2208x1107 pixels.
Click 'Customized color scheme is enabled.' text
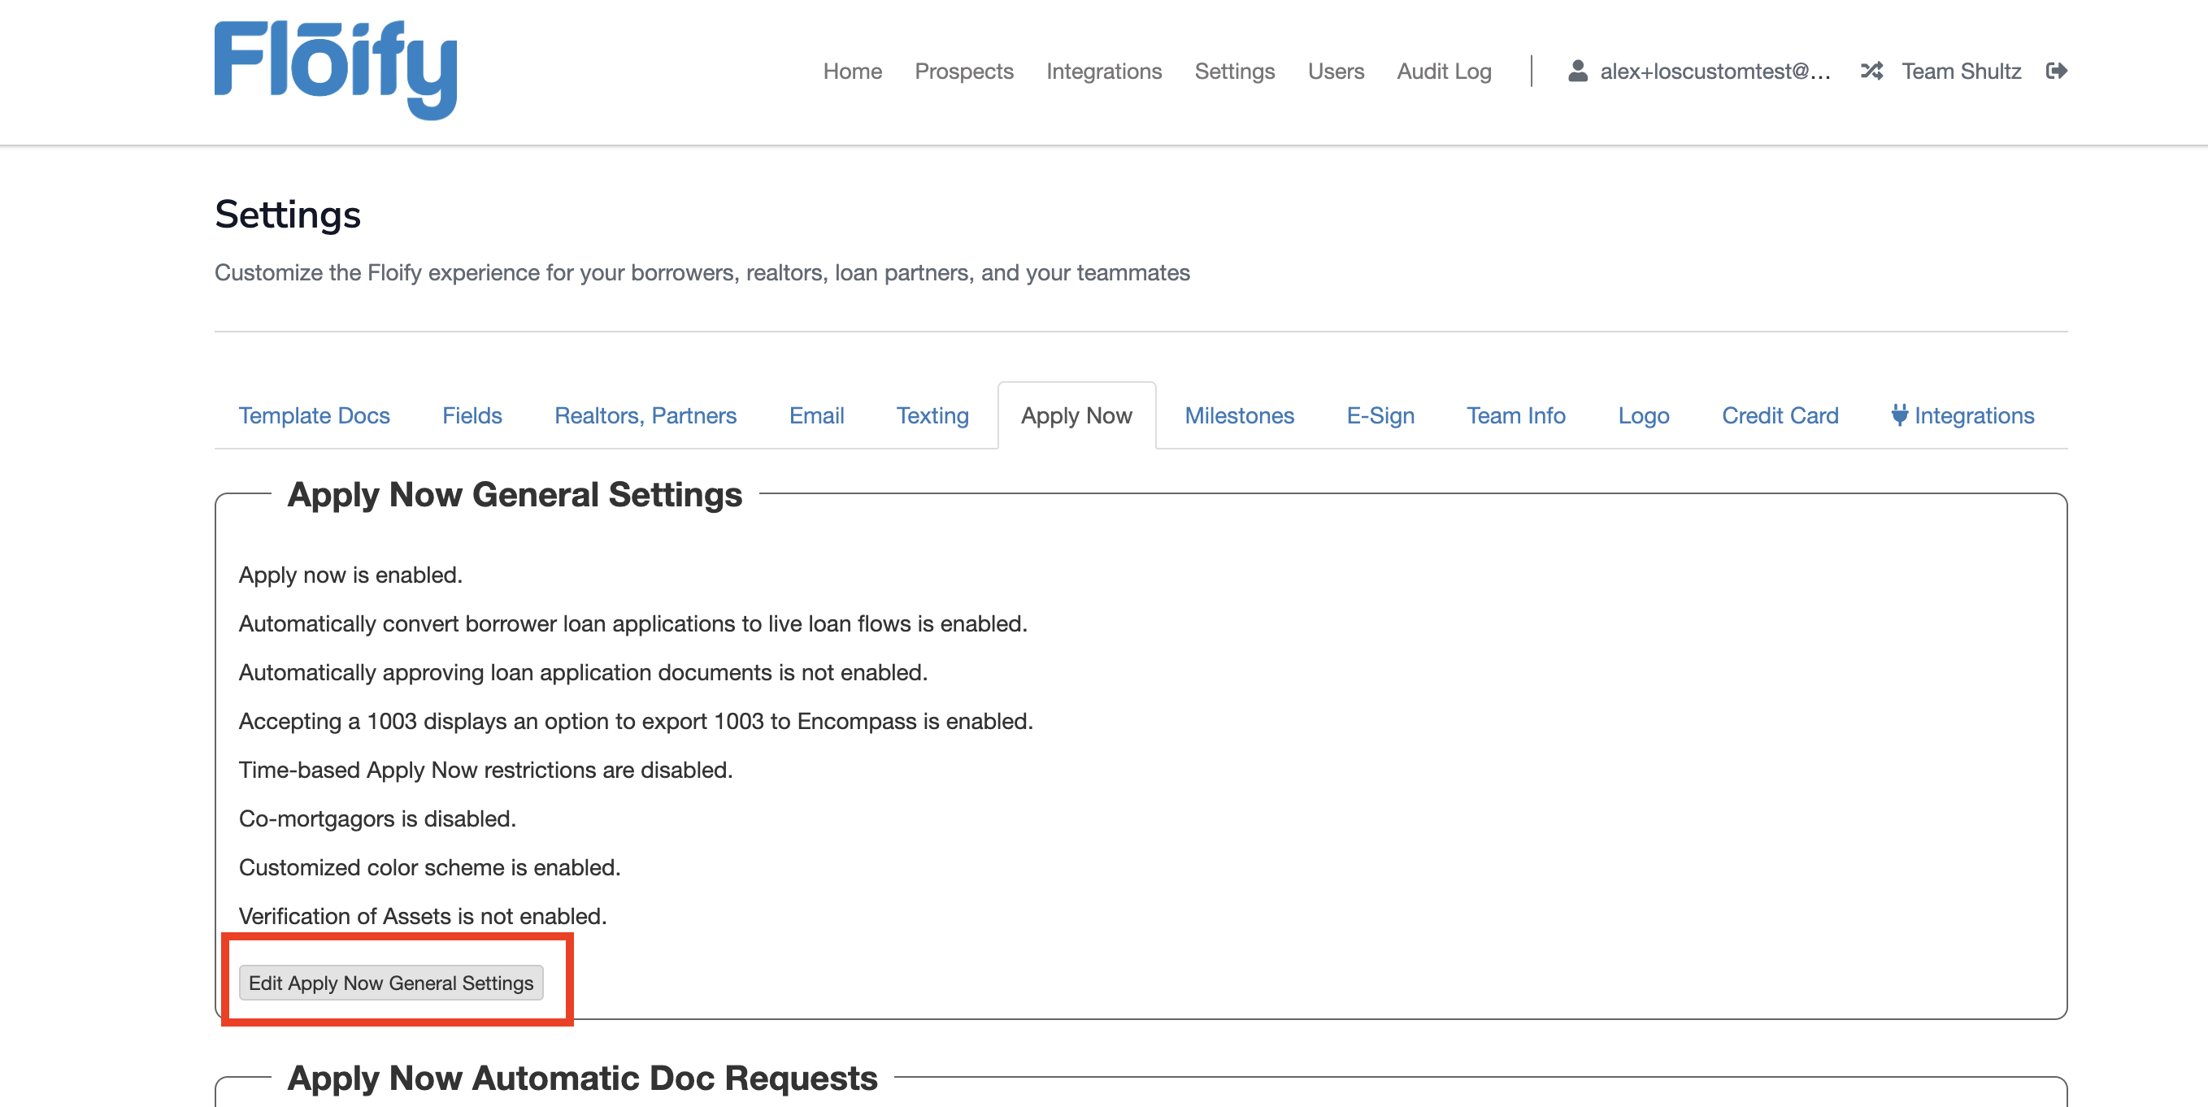(429, 868)
